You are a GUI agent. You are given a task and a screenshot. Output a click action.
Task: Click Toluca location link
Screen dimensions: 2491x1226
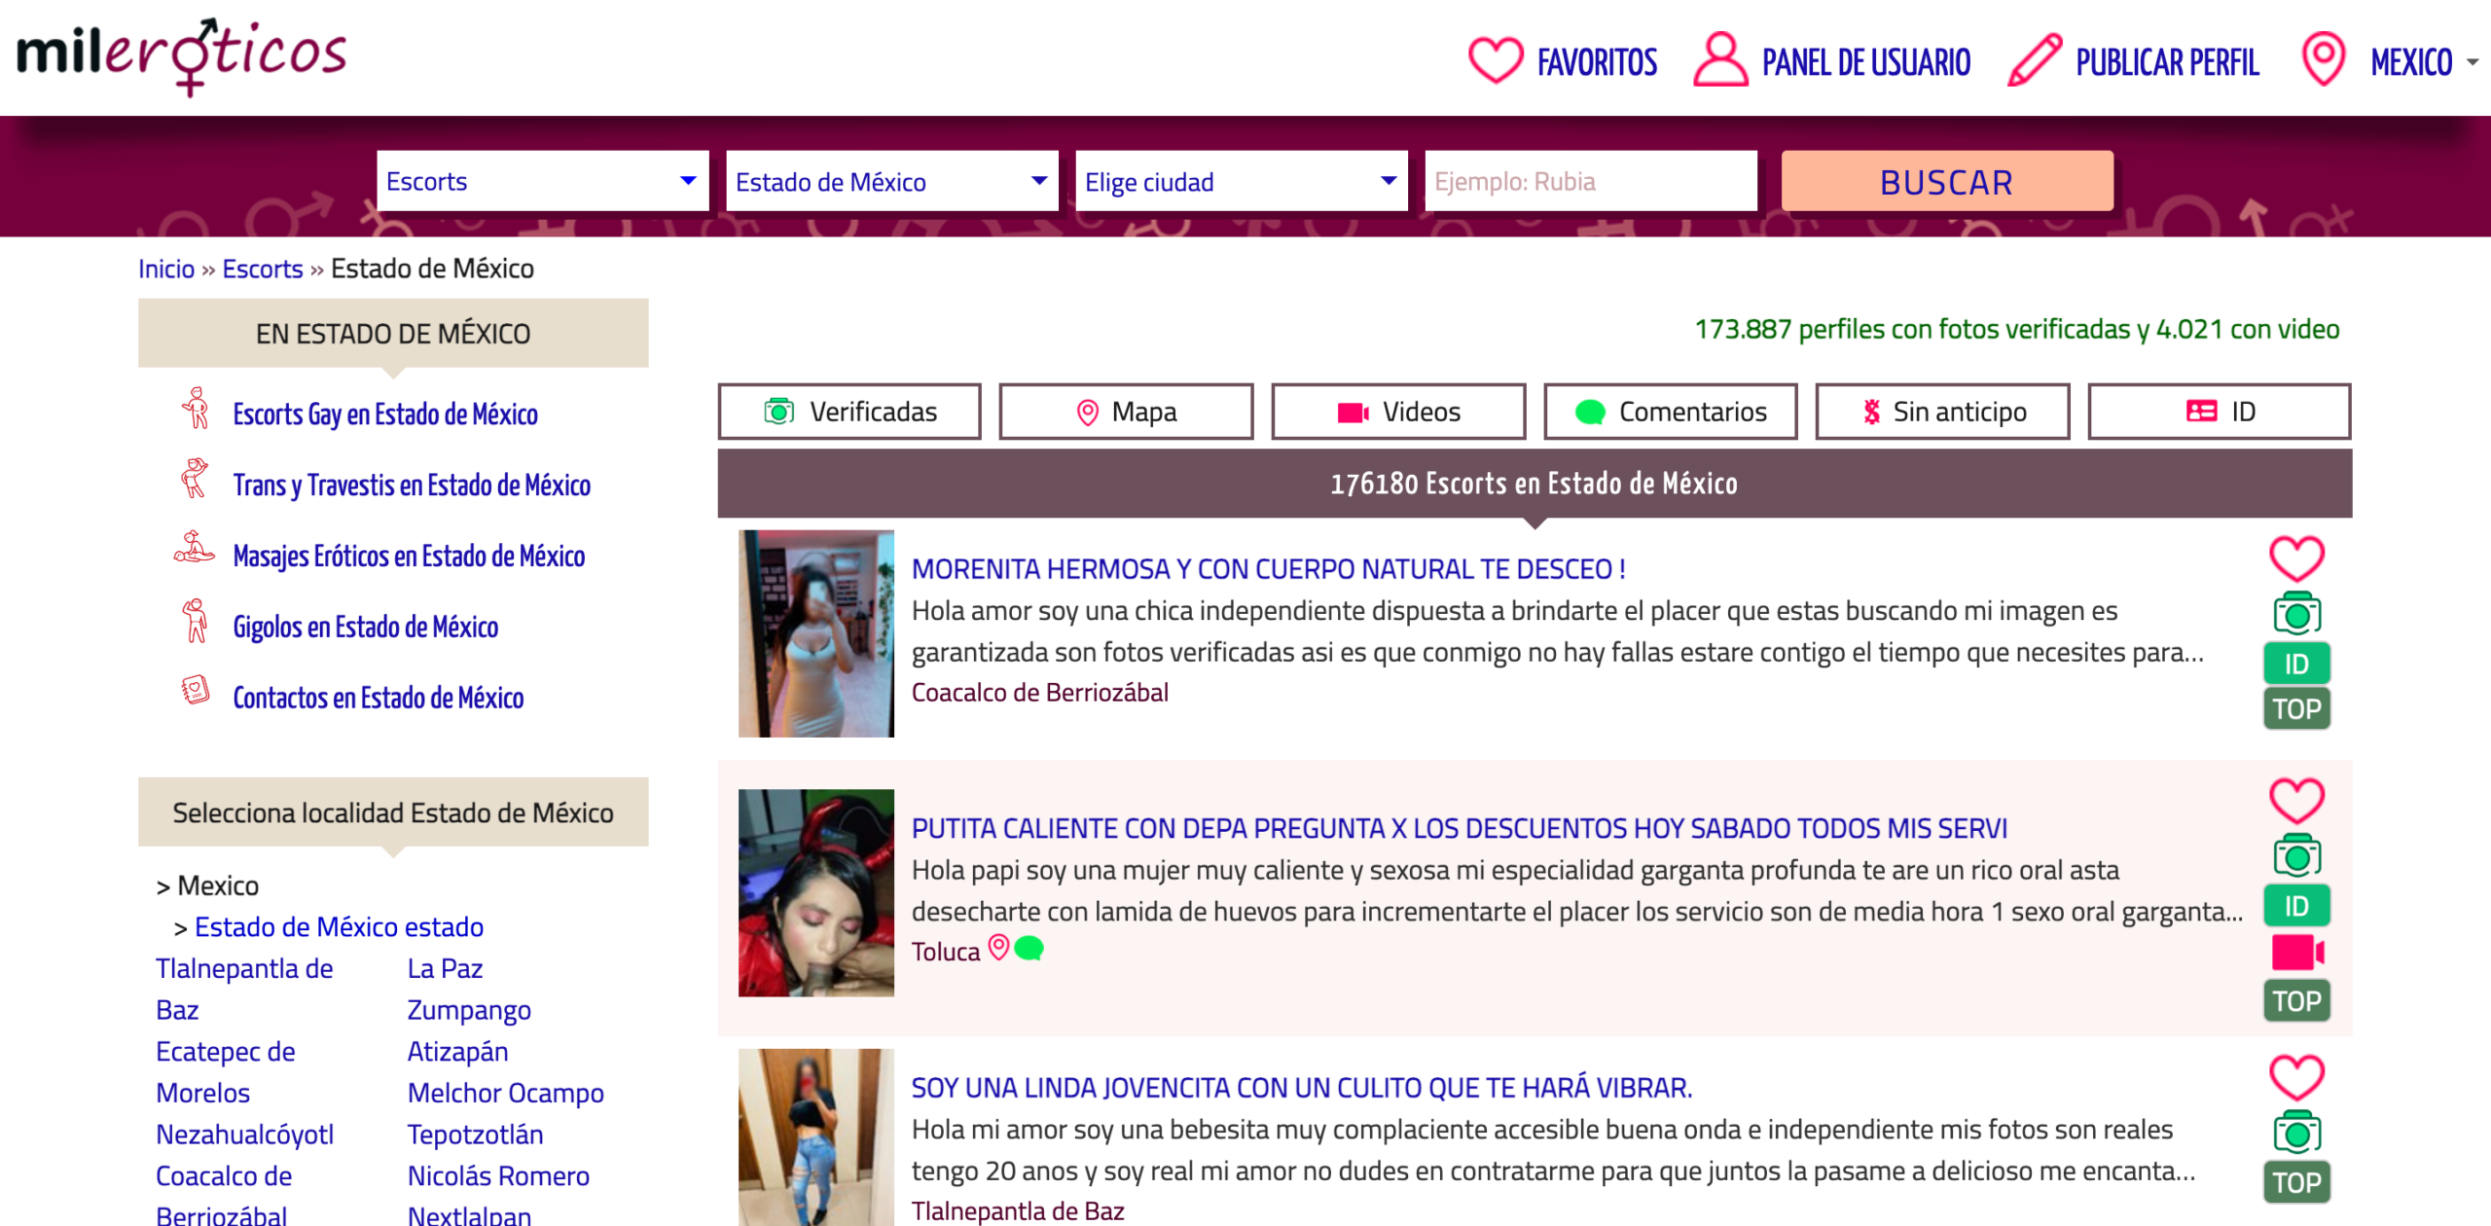(946, 952)
